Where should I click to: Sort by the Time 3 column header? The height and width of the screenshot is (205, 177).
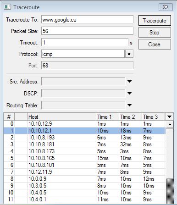point(154,117)
